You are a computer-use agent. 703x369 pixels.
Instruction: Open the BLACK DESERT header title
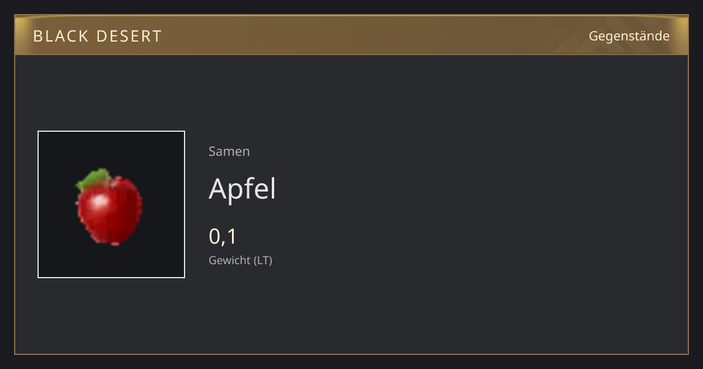[97, 36]
